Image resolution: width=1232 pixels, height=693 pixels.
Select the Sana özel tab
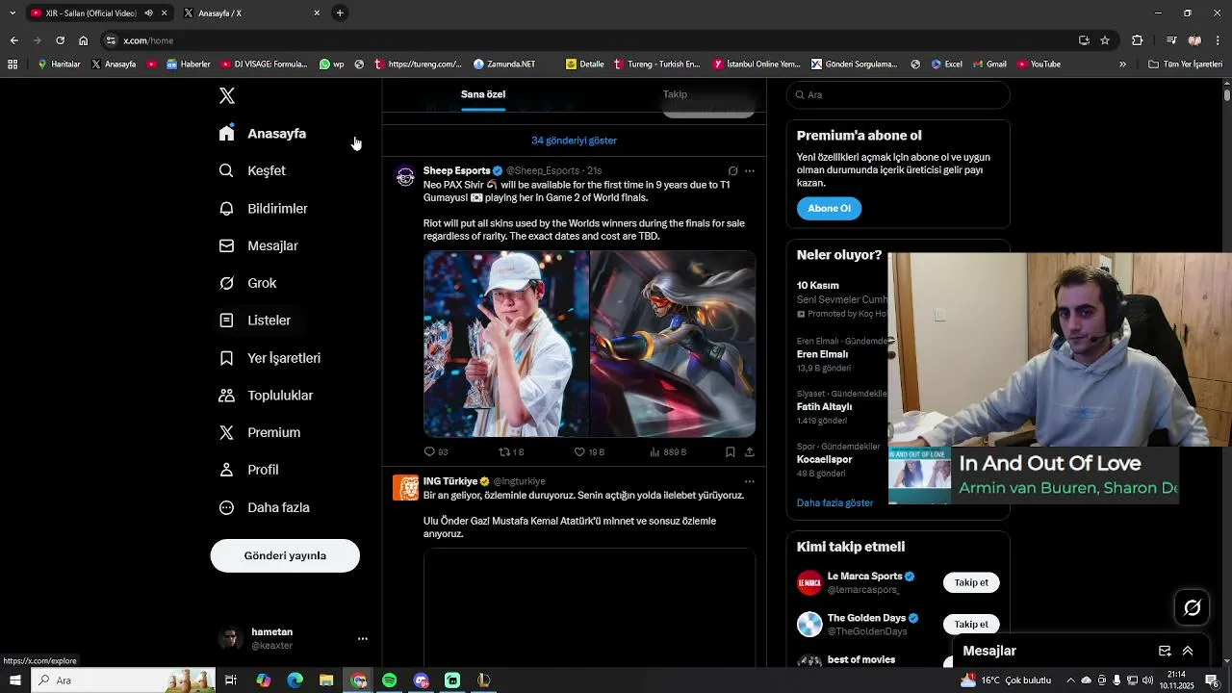(x=483, y=94)
